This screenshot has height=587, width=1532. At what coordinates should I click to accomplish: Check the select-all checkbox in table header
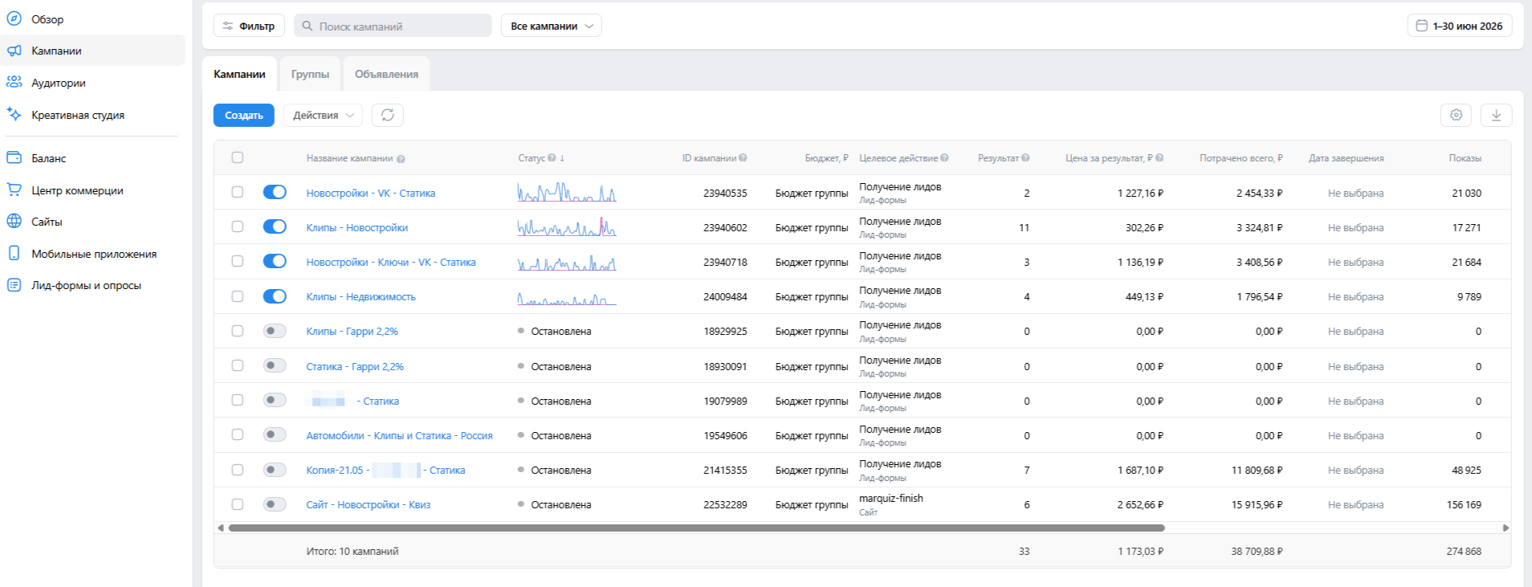(237, 157)
